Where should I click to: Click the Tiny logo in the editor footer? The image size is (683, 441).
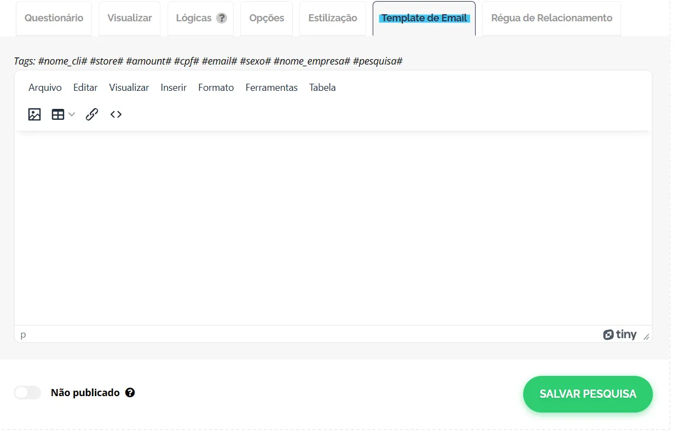pos(620,334)
